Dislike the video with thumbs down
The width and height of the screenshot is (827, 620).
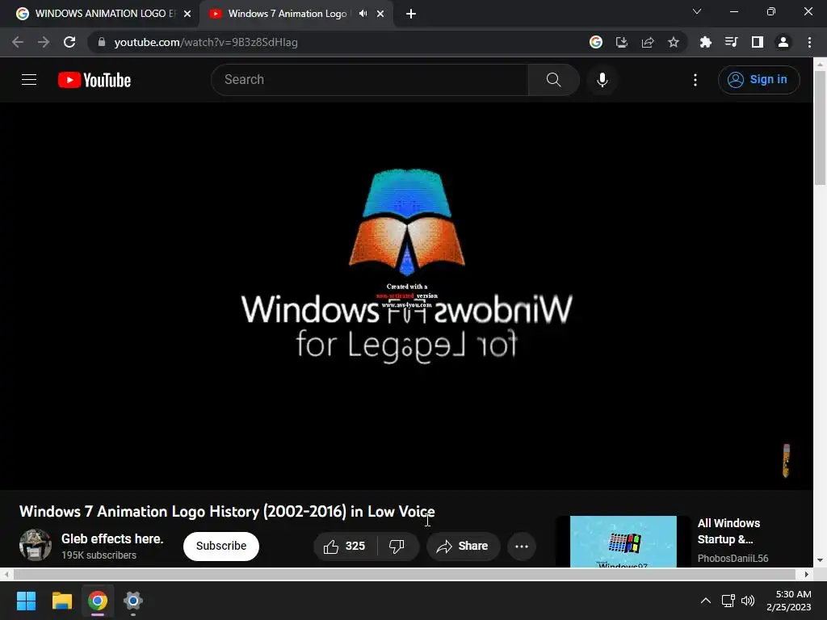397,547
